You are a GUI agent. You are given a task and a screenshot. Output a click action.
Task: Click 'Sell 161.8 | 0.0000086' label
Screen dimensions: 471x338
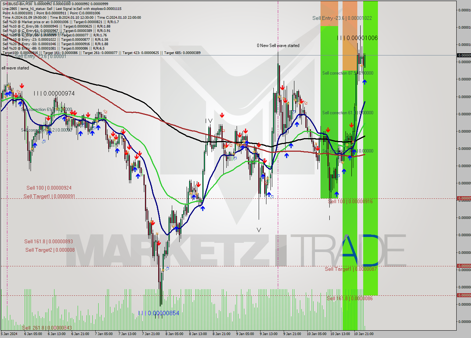[x=350, y=298]
